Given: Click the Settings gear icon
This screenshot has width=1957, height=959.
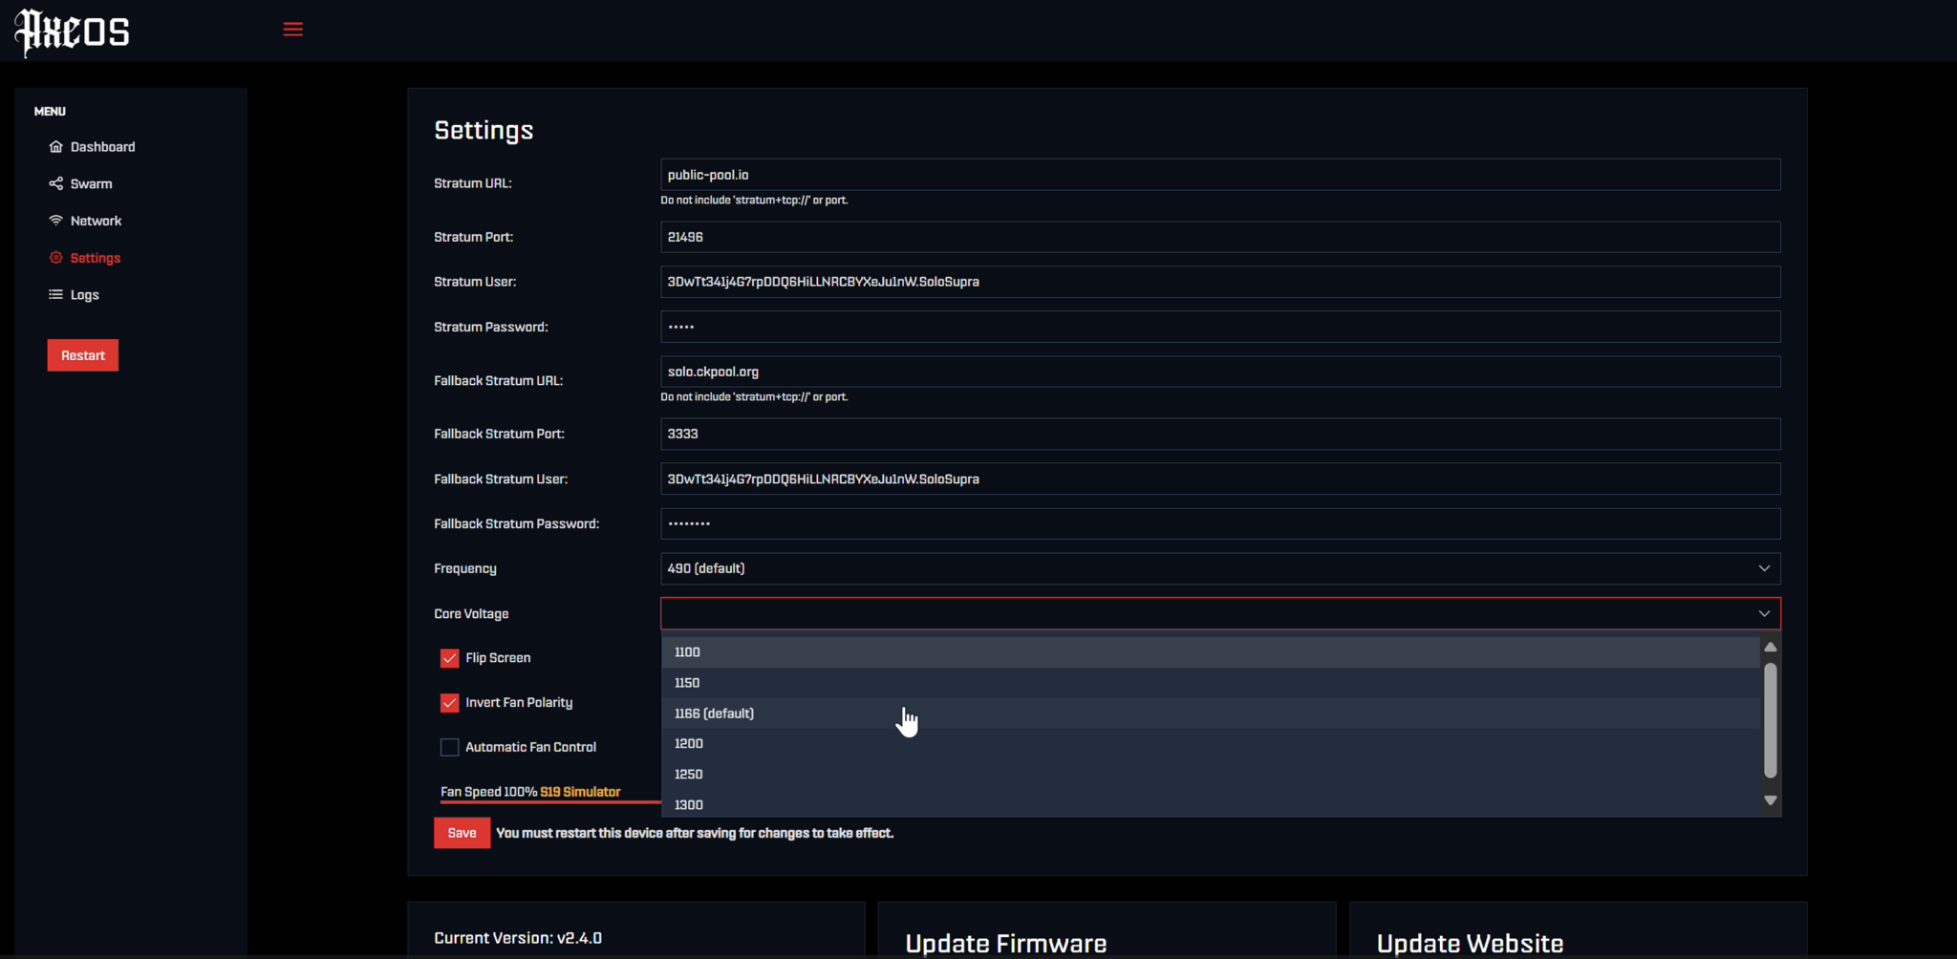Looking at the screenshot, I should tap(56, 257).
